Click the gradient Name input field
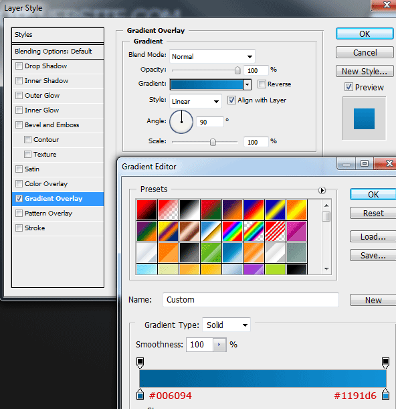 click(x=251, y=300)
